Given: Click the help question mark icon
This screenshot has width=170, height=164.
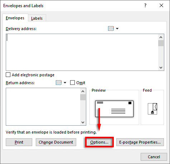Looking at the screenshot, I should [145, 5].
